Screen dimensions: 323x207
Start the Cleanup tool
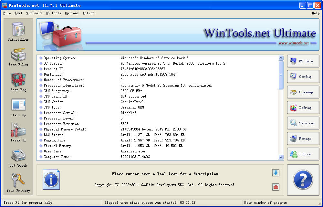[x=303, y=92]
